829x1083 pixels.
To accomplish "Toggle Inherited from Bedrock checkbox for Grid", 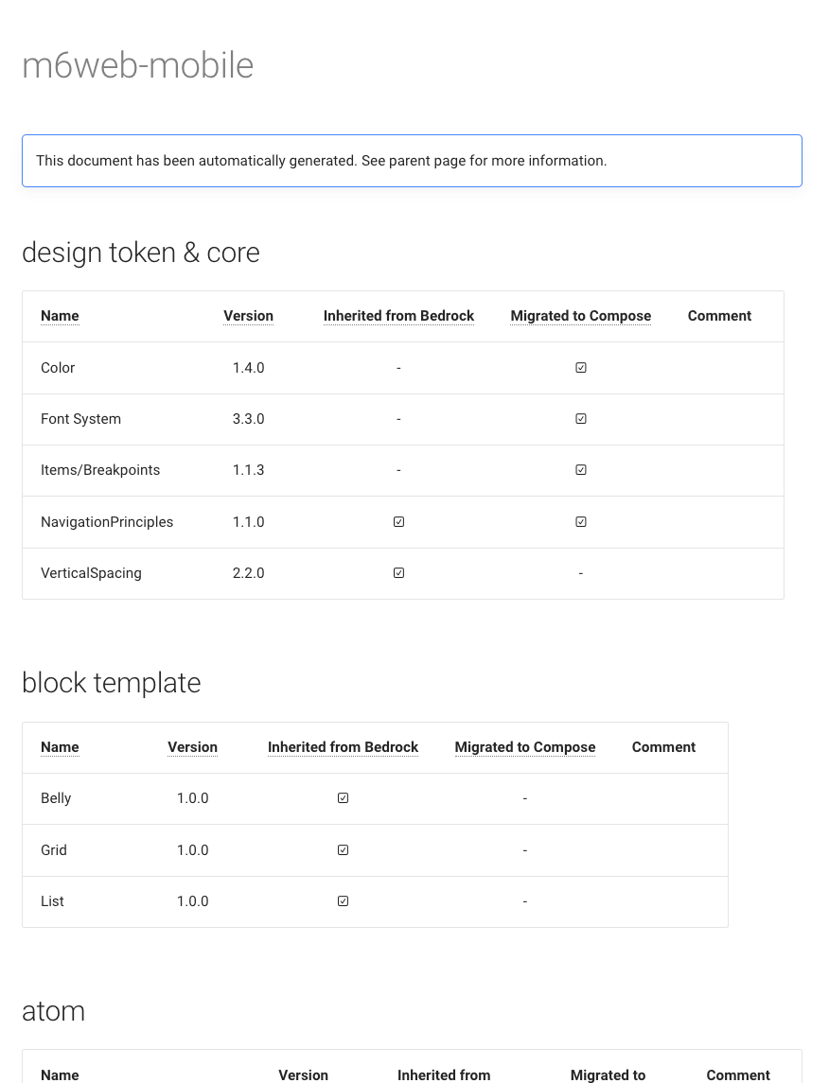I will coord(343,849).
